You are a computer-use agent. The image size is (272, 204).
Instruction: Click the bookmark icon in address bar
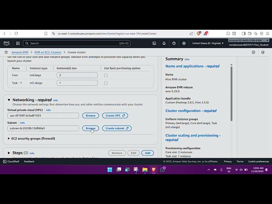coord(46,34)
